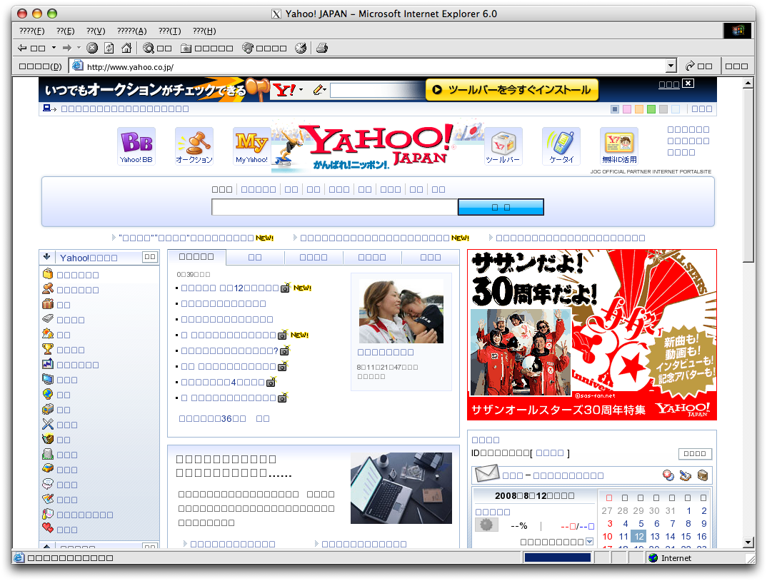This screenshot has height=581, width=767.
Task: Open the mobile phone (ケータイ) icon
Action: click(561, 146)
